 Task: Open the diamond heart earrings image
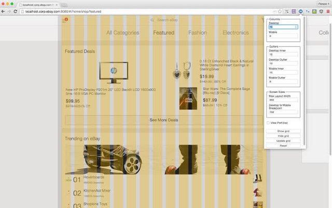click(182, 71)
